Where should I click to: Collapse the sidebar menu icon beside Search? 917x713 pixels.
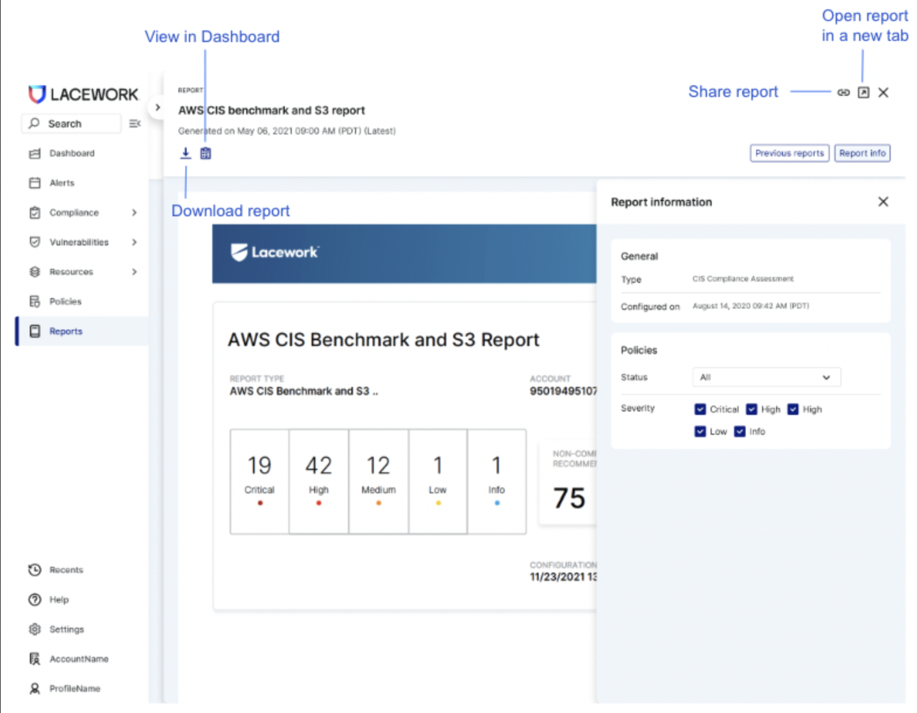click(x=135, y=123)
